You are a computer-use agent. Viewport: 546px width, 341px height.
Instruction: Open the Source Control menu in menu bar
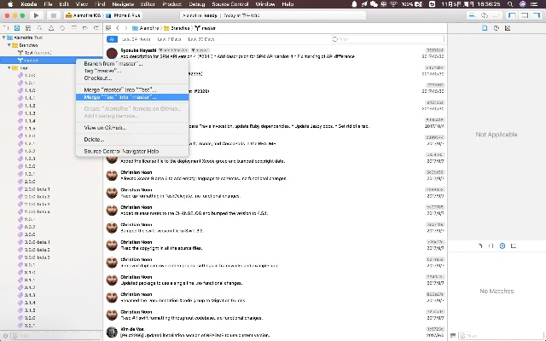230,4
